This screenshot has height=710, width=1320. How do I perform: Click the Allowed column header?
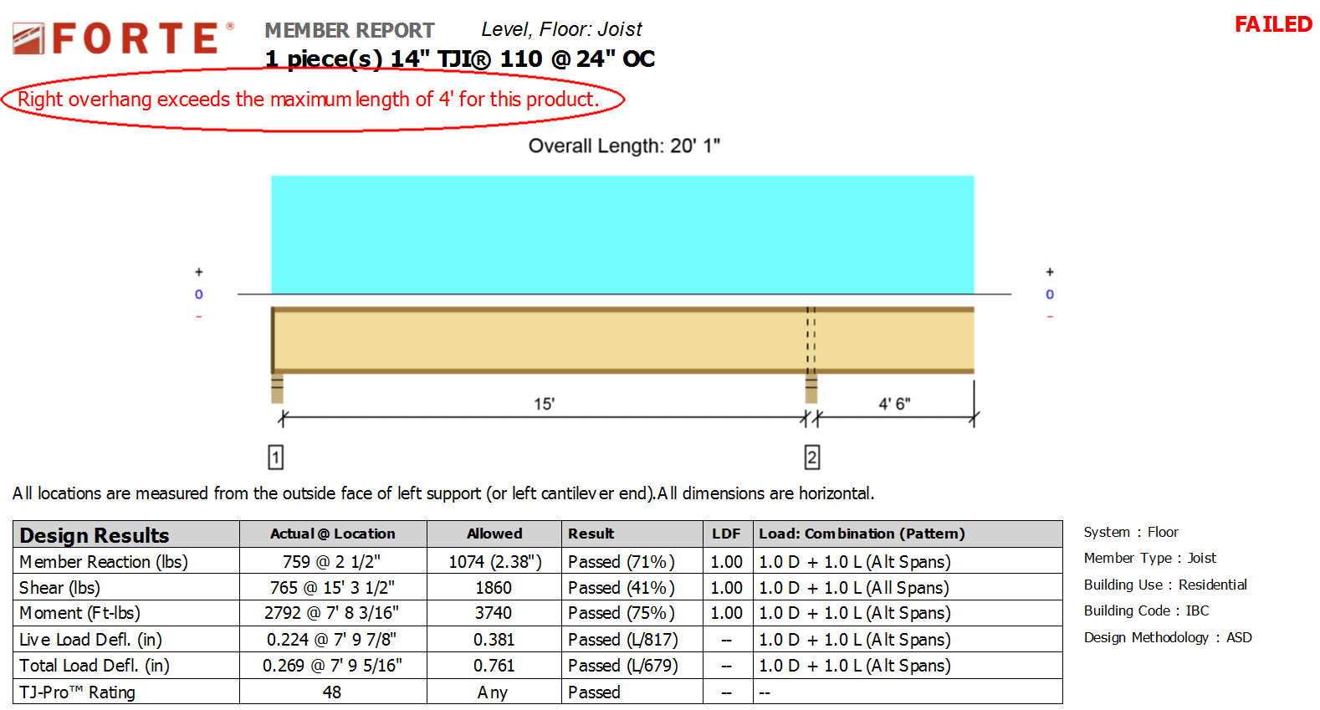click(x=494, y=534)
